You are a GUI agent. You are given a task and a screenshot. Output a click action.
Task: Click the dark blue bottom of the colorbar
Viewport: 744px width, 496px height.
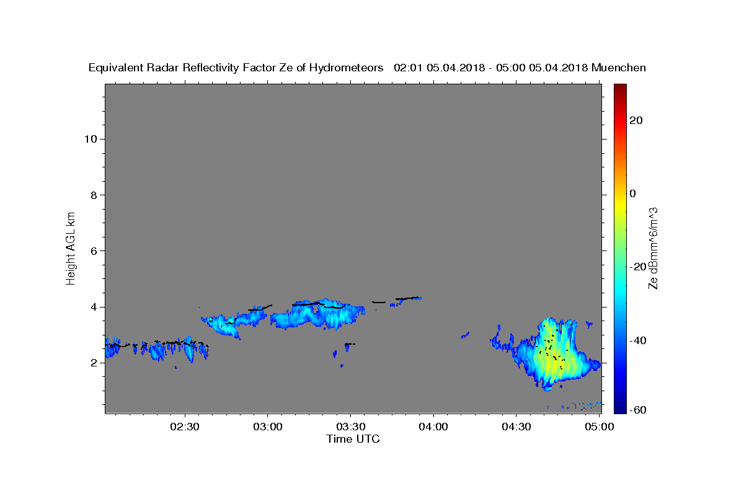coord(620,406)
